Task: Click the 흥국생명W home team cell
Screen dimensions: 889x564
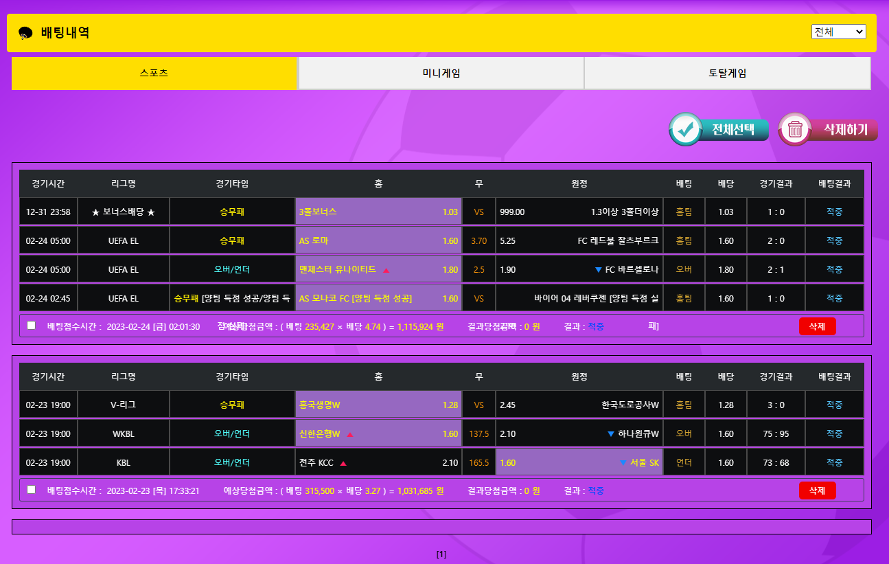Action: click(x=378, y=405)
